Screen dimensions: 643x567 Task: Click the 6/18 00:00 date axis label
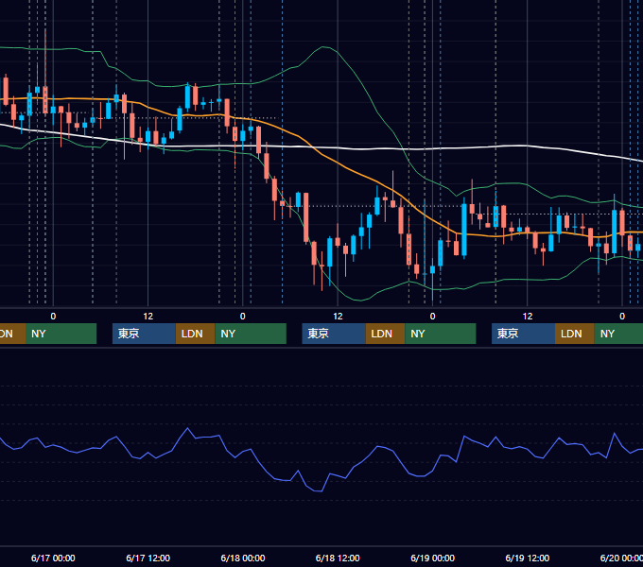(x=243, y=558)
